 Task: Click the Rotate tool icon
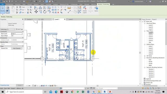pyautogui.click(x=45, y=12)
